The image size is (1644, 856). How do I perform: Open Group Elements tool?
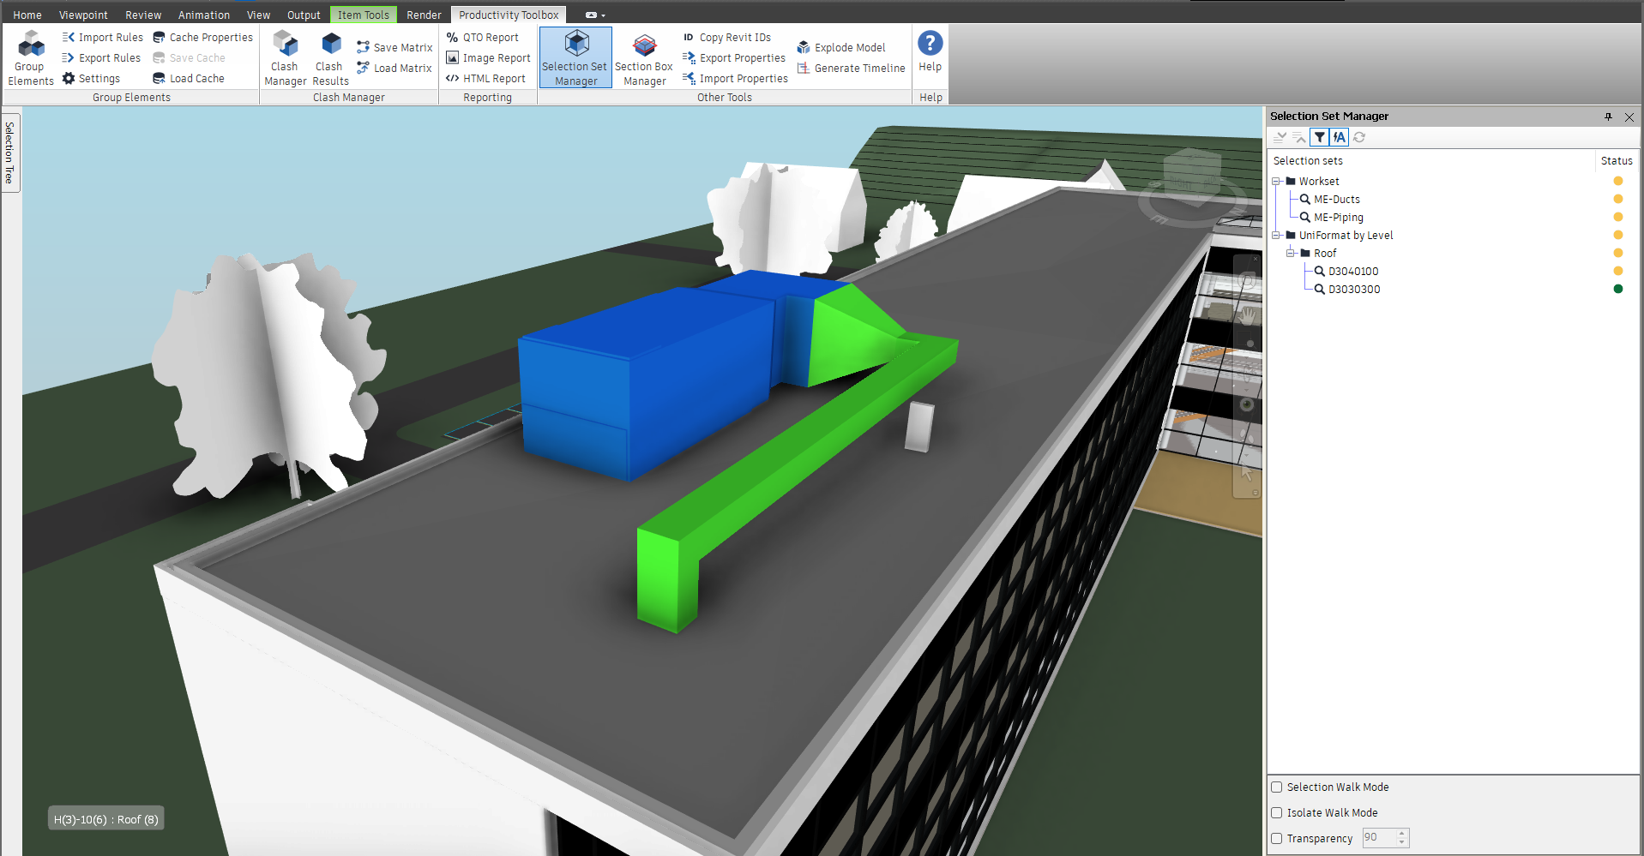click(x=31, y=57)
